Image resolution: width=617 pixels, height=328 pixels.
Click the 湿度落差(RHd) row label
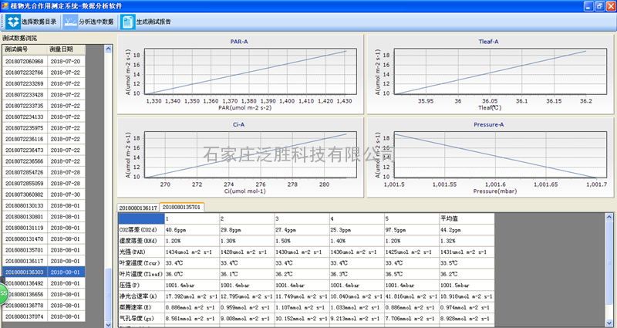[141, 241]
